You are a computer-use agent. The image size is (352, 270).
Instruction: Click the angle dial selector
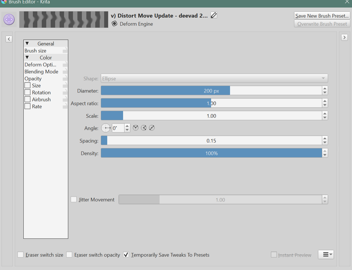coord(106,128)
